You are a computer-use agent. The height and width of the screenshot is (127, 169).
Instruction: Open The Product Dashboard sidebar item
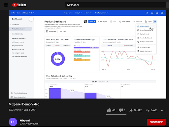19,57
